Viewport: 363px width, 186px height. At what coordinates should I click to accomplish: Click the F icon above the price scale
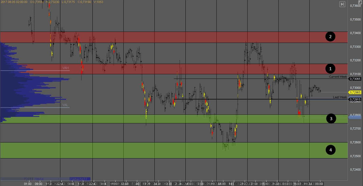(x=360, y=2)
